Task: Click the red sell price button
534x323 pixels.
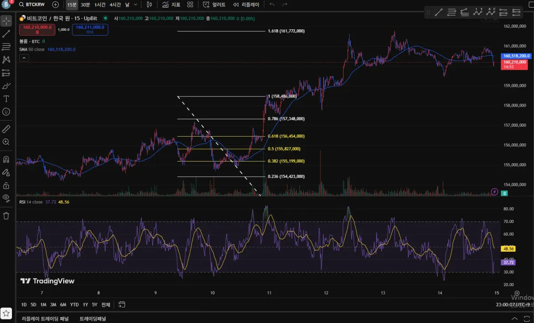Action: (36, 29)
